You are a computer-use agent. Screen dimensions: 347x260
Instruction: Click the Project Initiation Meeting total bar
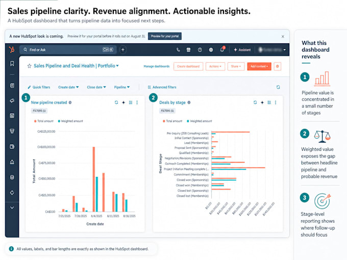pos(238,168)
